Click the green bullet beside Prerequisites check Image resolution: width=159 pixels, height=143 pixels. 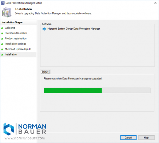click(x=2, y=34)
